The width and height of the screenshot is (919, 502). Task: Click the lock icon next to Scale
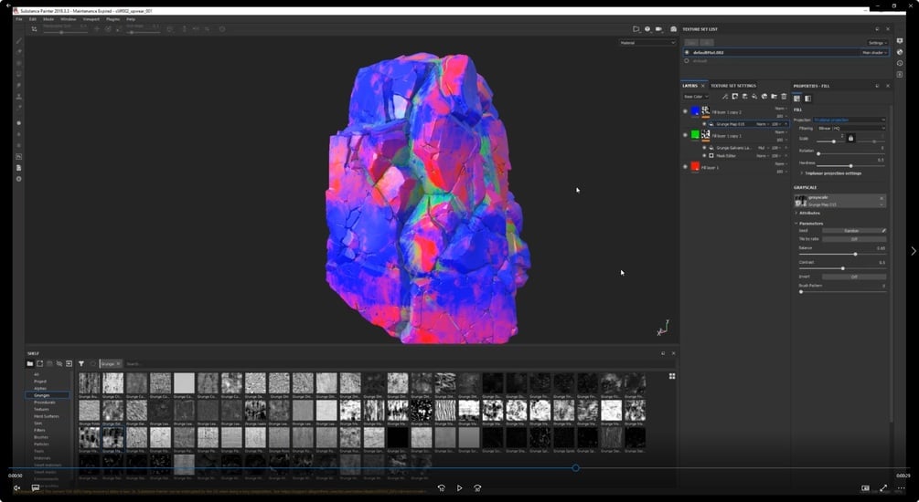click(850, 139)
